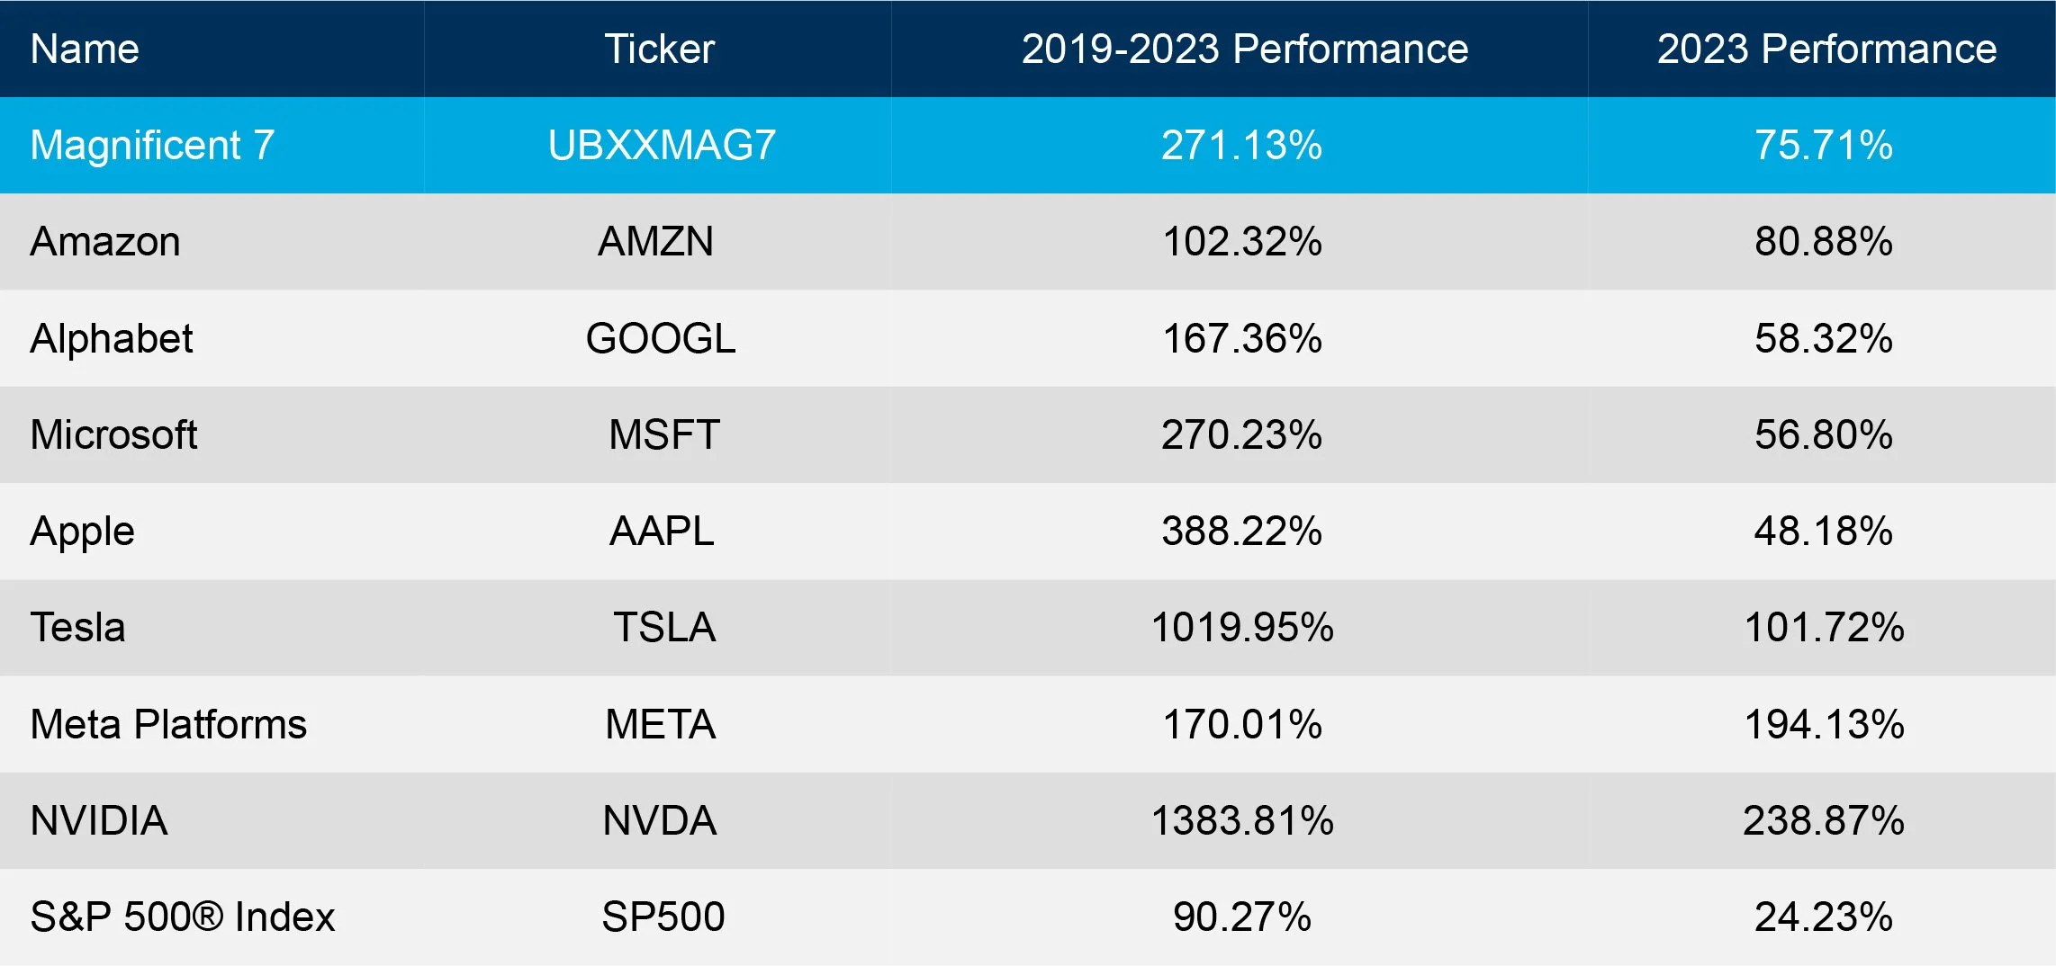Click the Meta Platforms name cell
Screen dimensions: 2056x966
pyautogui.click(x=168, y=724)
